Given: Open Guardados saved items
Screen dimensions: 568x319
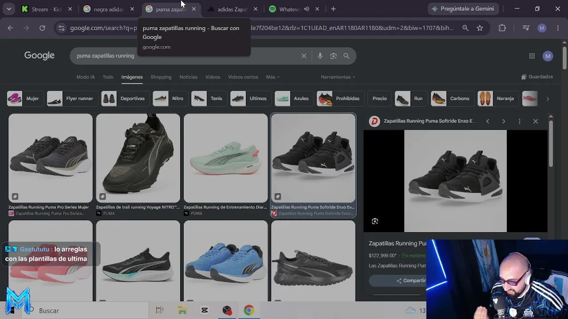Looking at the screenshot, I should click(x=537, y=77).
